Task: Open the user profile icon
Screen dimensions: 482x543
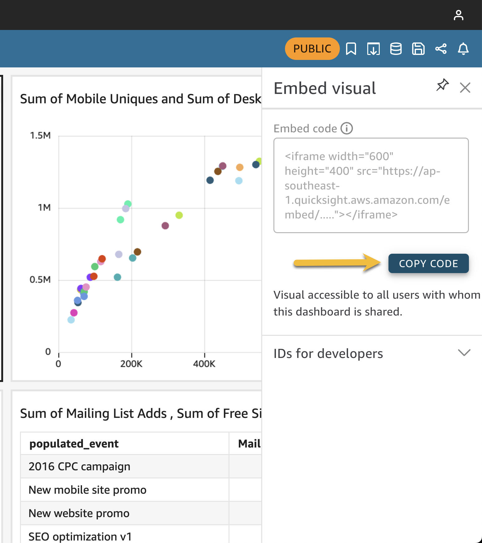Action: (458, 15)
